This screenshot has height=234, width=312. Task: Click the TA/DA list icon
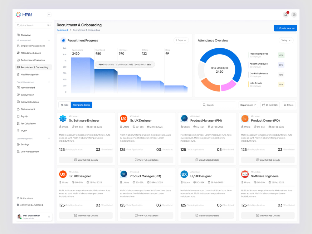tap(18, 130)
